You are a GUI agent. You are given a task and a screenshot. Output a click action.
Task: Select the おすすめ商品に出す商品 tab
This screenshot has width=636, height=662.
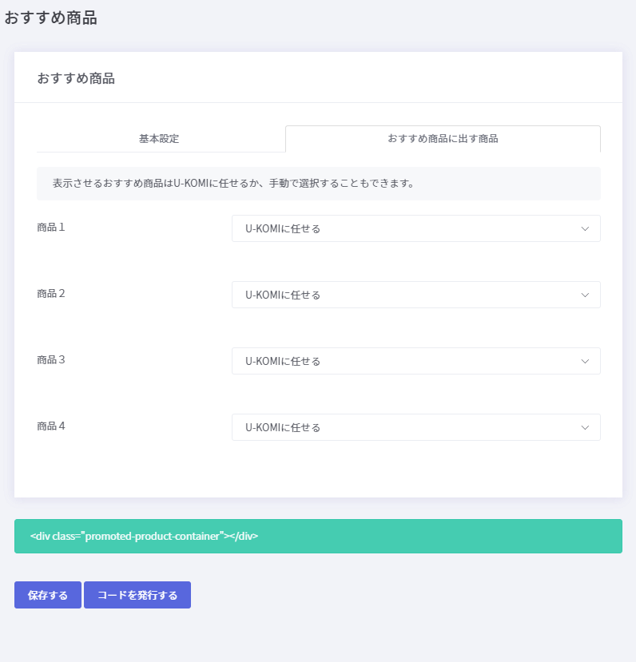point(443,138)
